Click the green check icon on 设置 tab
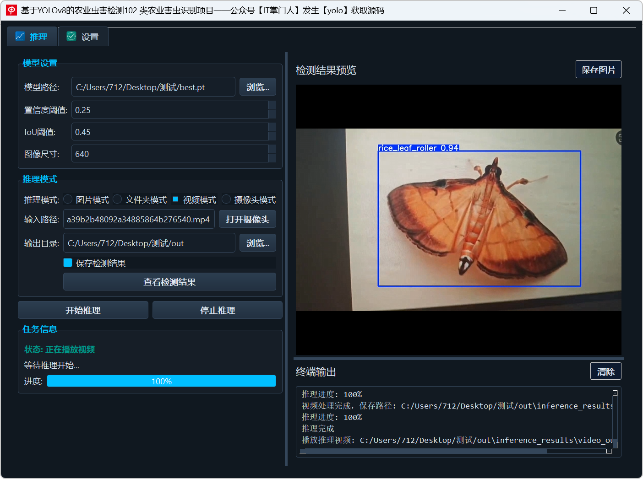Viewport: 643px width, 479px height. point(71,36)
